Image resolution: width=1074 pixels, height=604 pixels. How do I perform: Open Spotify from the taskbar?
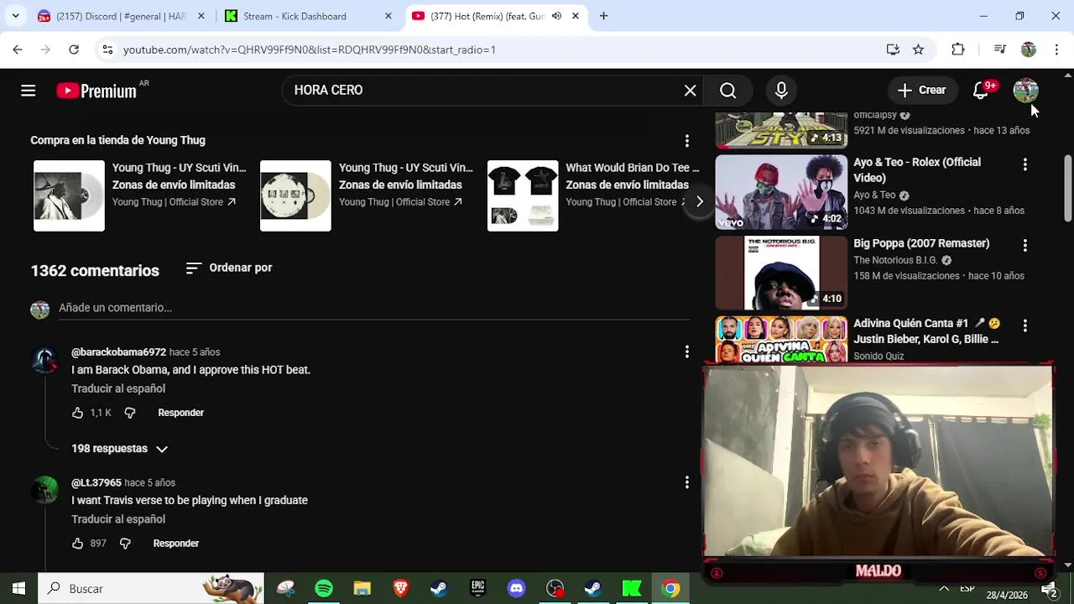(324, 589)
